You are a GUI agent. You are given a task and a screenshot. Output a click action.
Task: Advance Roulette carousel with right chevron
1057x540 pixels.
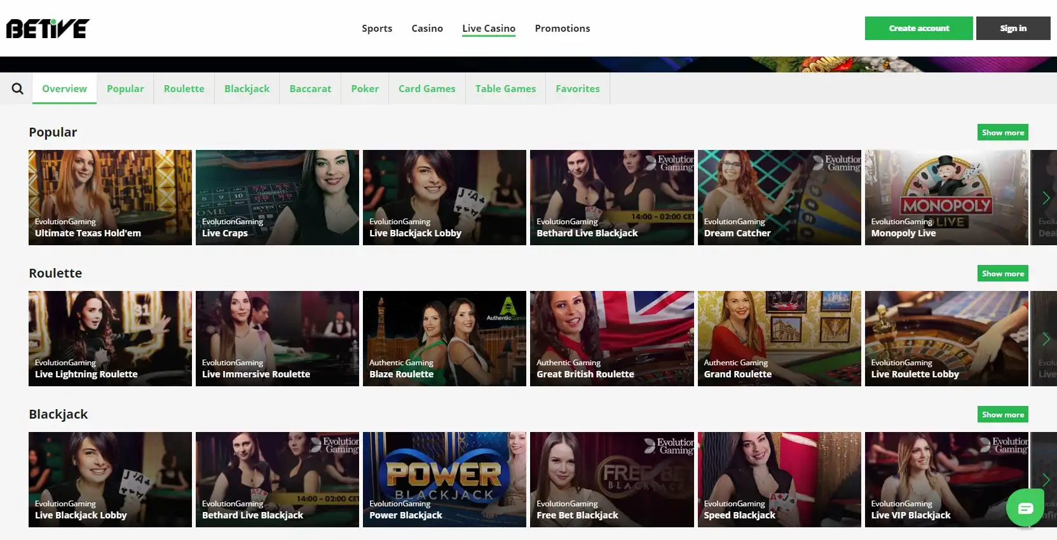click(x=1046, y=339)
